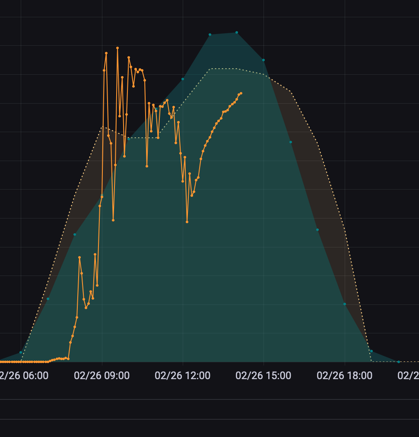Click the tallest orange spike's top point
The height and width of the screenshot is (437, 419).
pyautogui.click(x=117, y=48)
